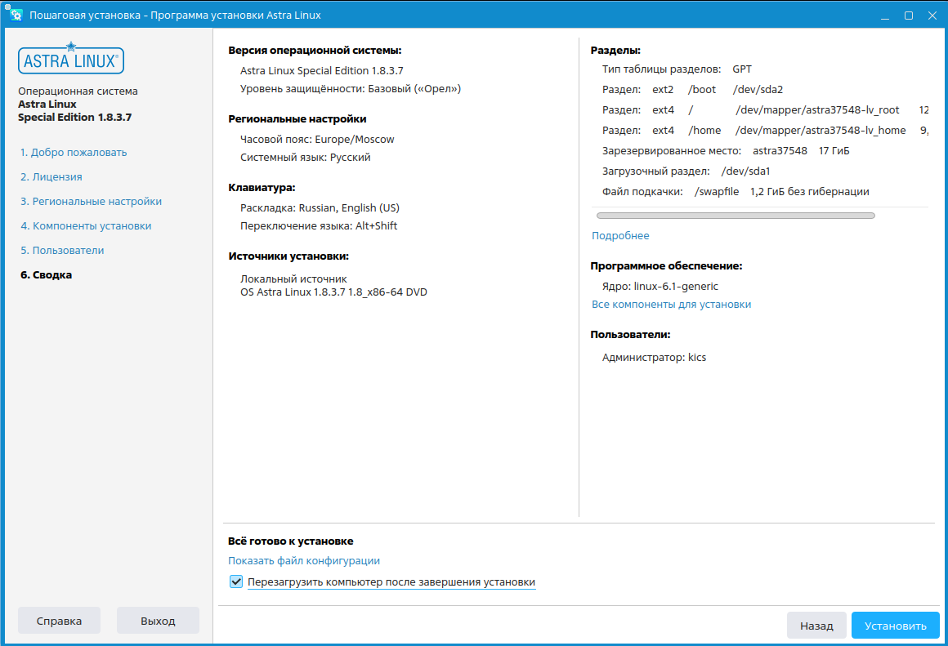Open Подробнее partition details link
The width and height of the screenshot is (948, 646).
coord(620,236)
